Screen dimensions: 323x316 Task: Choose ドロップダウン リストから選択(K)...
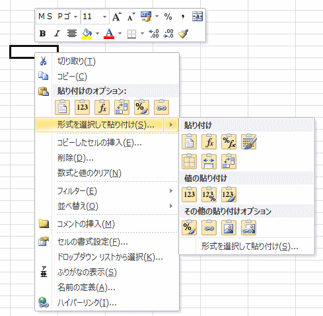(x=107, y=257)
